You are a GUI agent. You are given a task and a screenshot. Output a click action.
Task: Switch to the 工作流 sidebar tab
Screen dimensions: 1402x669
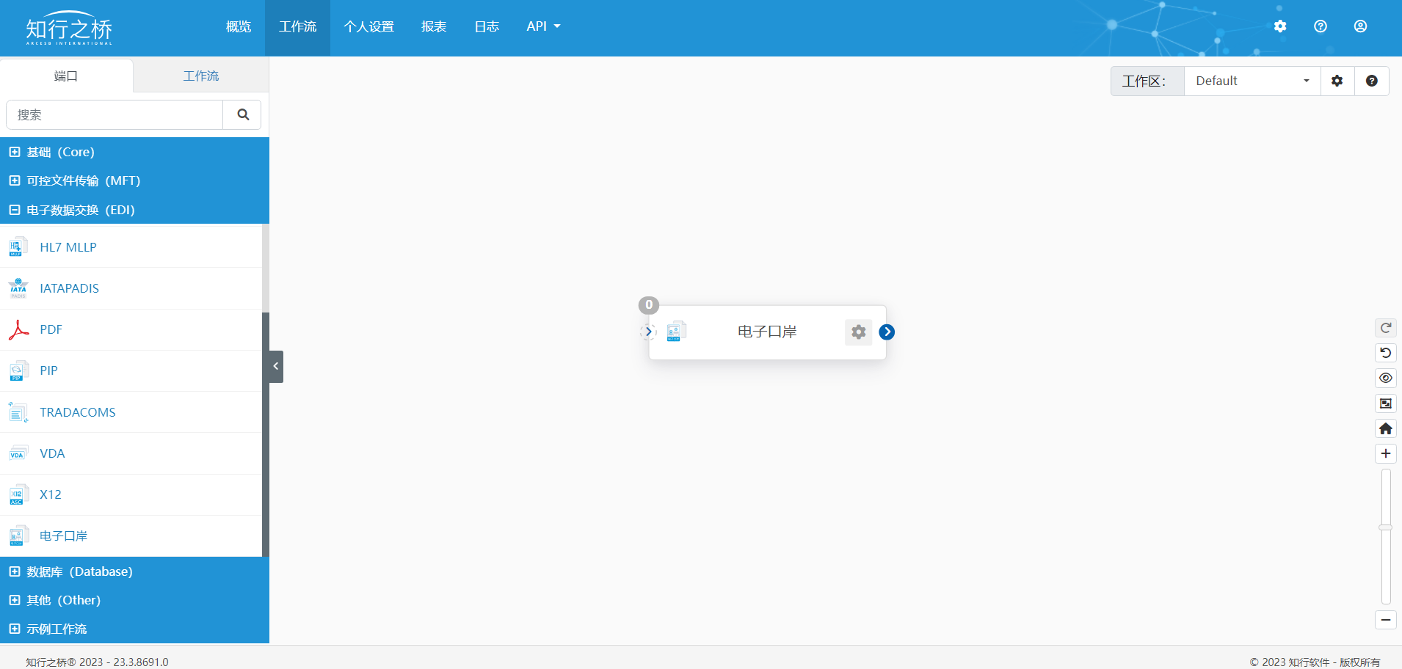pyautogui.click(x=200, y=76)
